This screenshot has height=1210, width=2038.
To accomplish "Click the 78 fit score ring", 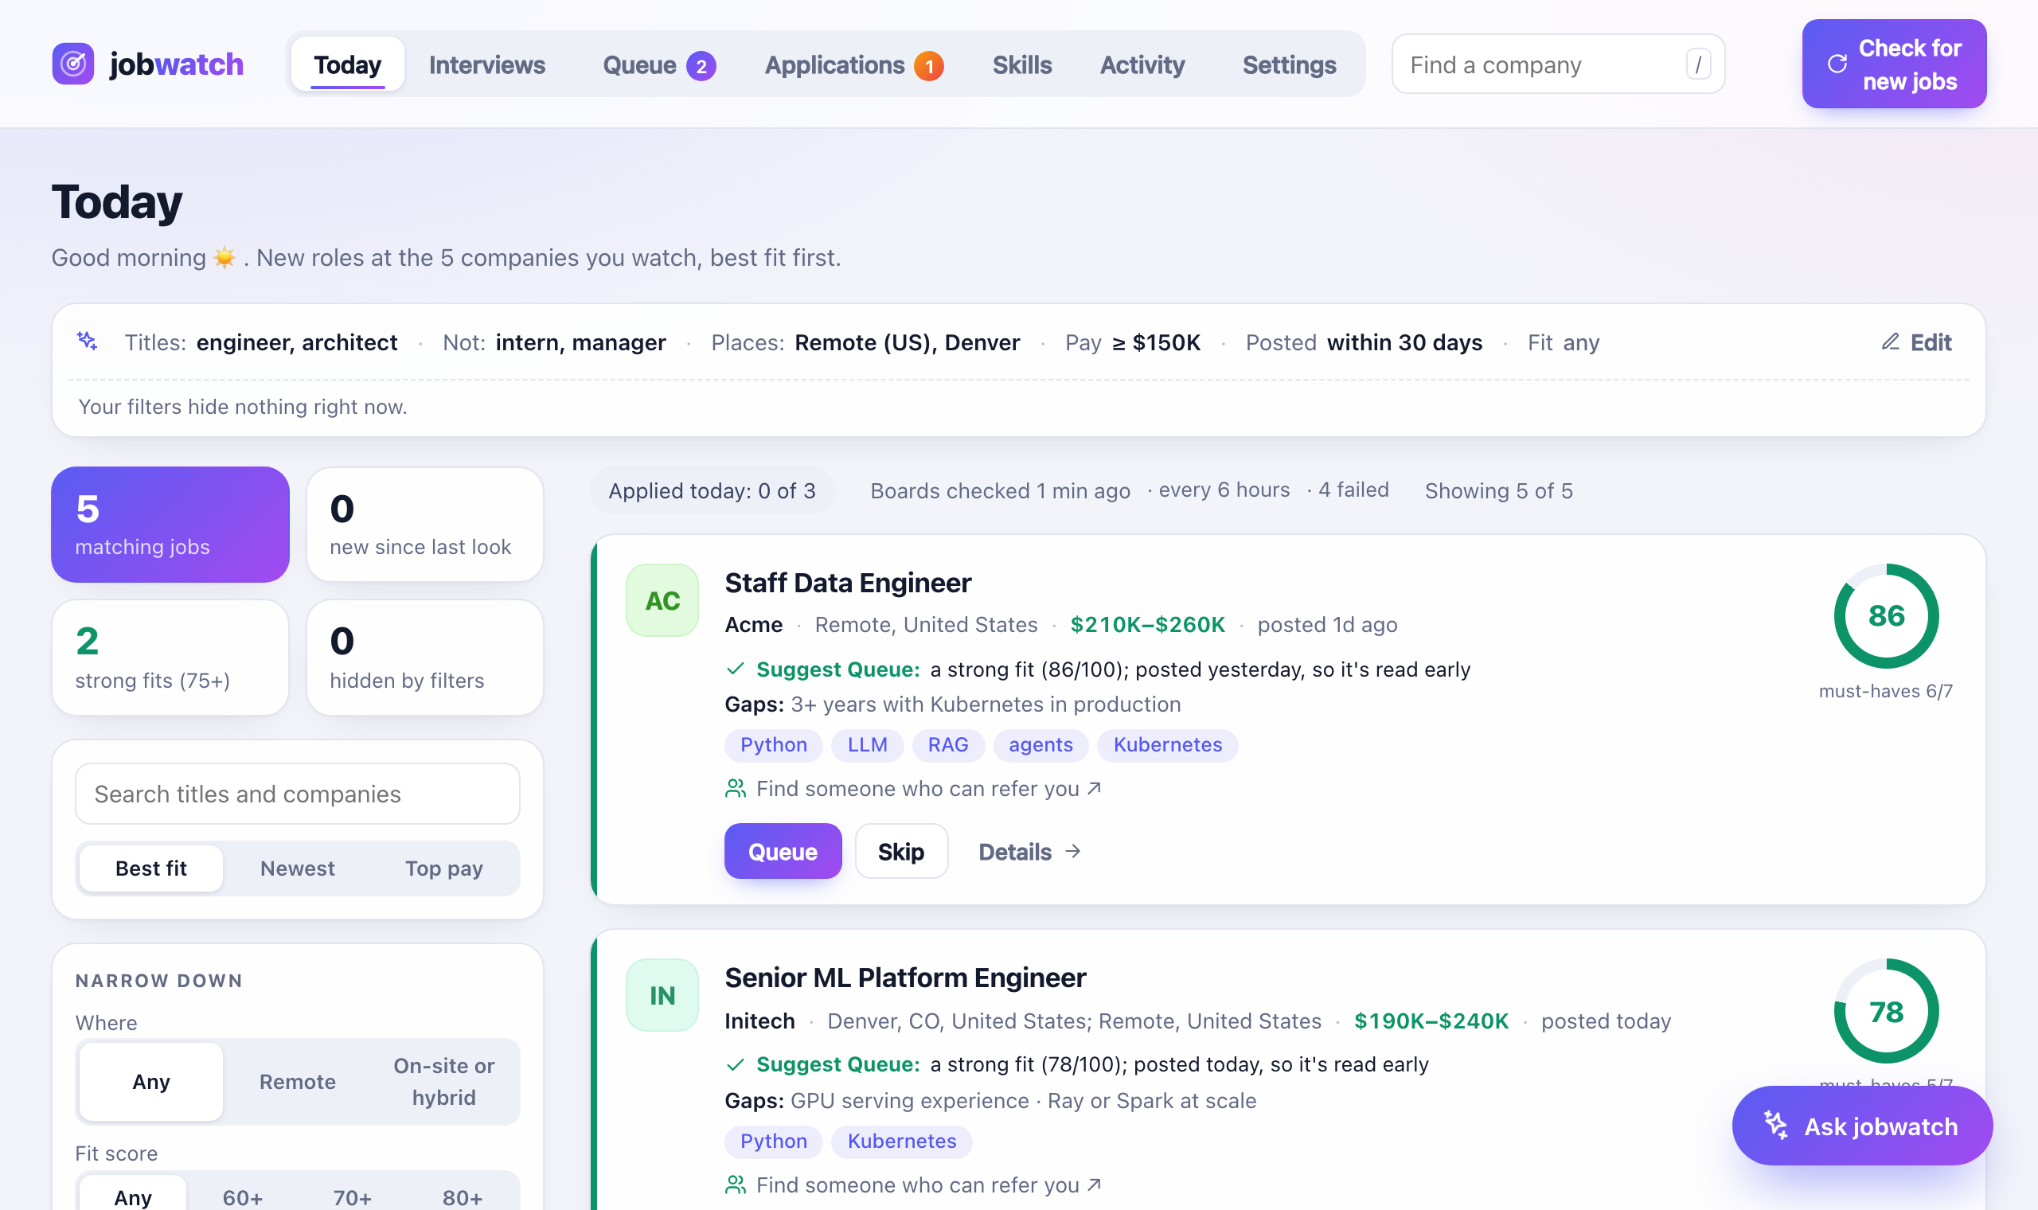I will 1886,1011.
